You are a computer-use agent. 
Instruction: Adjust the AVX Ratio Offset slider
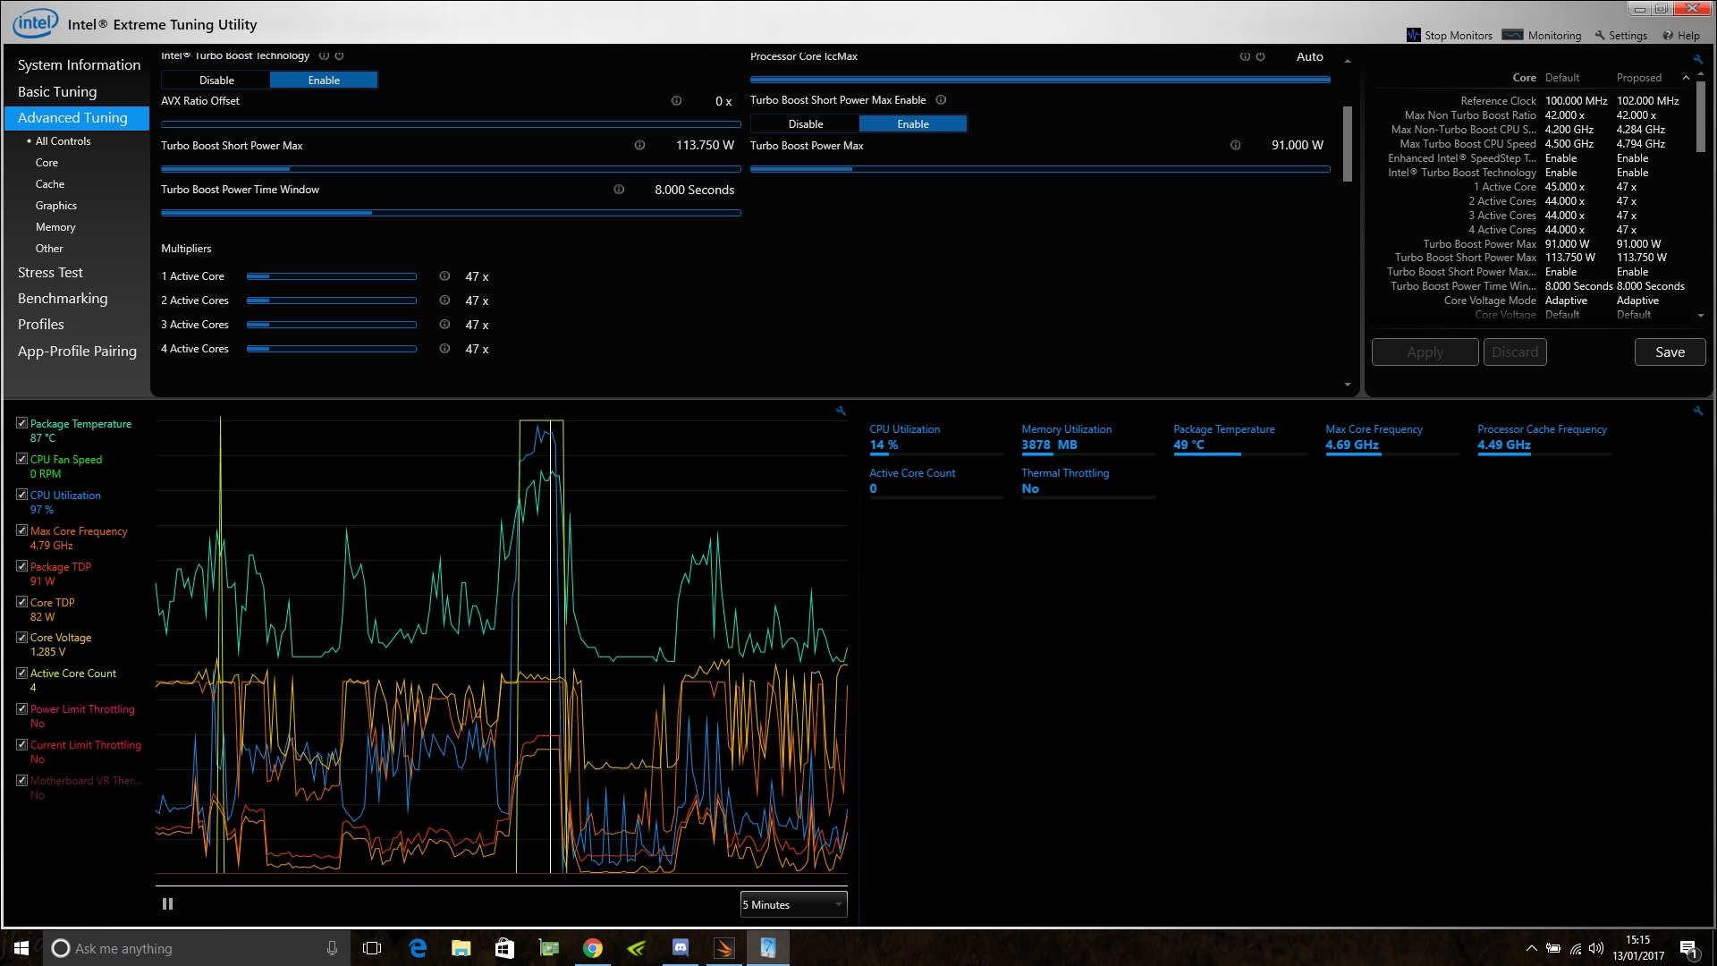(451, 124)
